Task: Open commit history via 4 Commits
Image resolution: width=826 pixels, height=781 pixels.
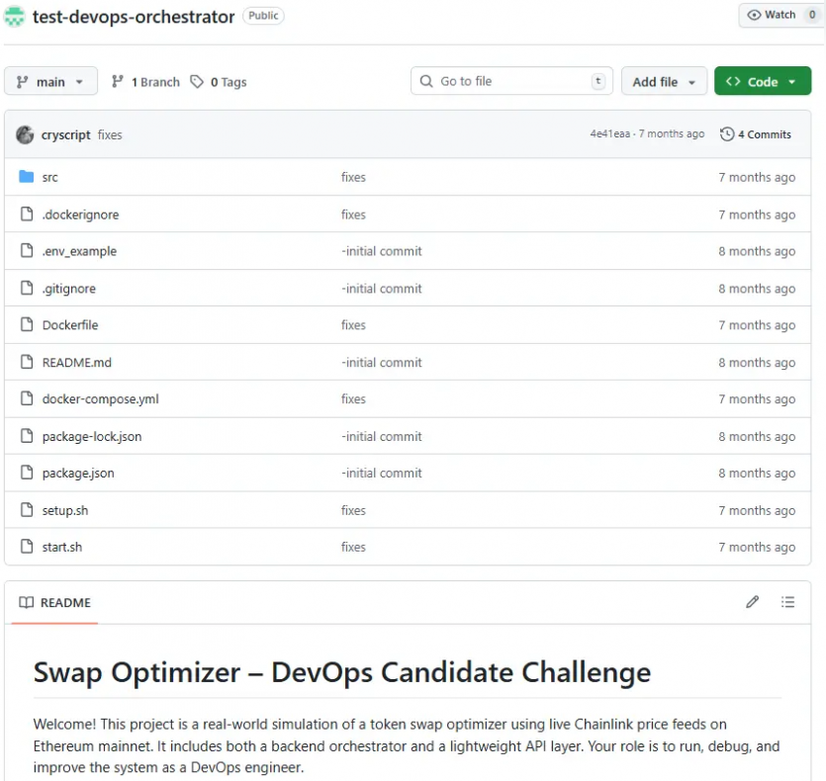Action: tap(756, 134)
